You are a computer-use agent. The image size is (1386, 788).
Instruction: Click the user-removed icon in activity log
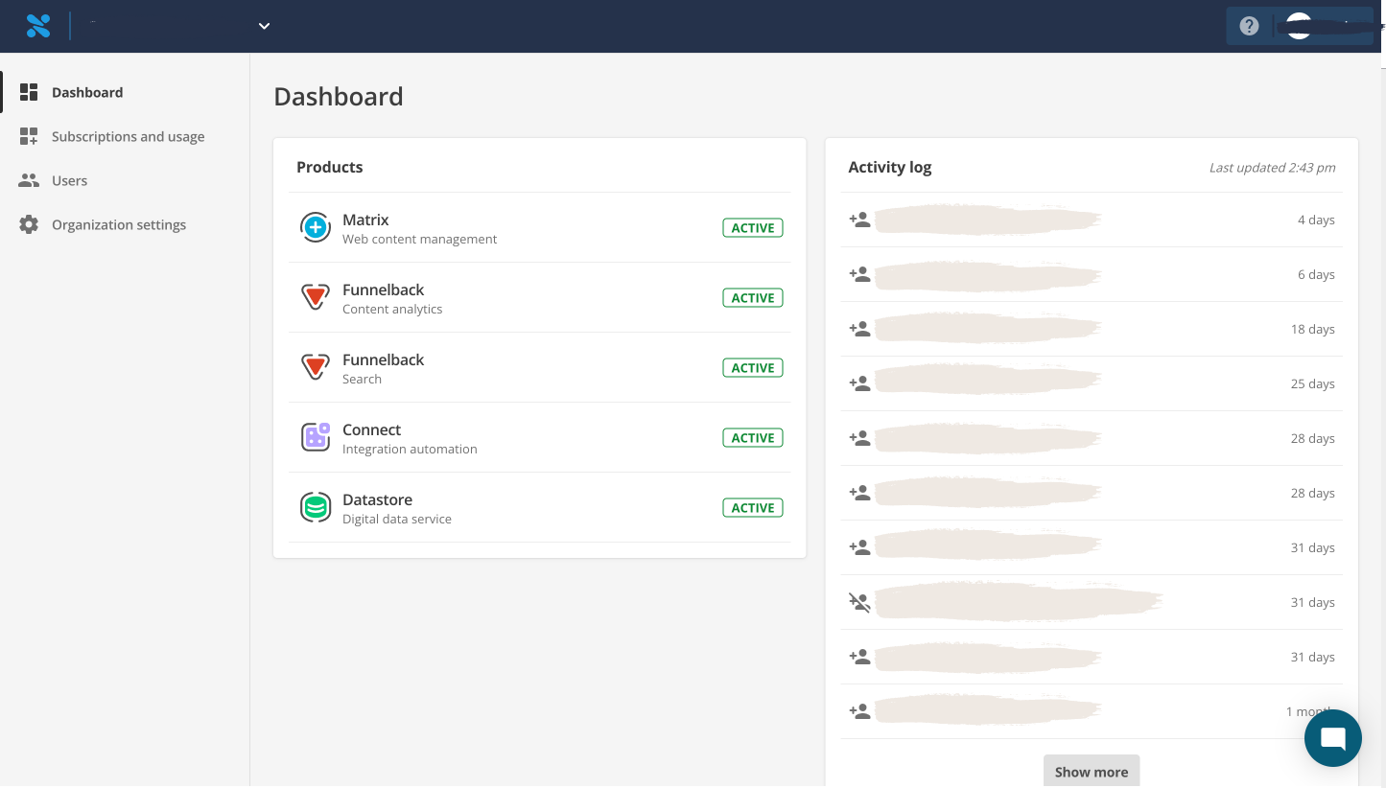pyautogui.click(x=859, y=603)
